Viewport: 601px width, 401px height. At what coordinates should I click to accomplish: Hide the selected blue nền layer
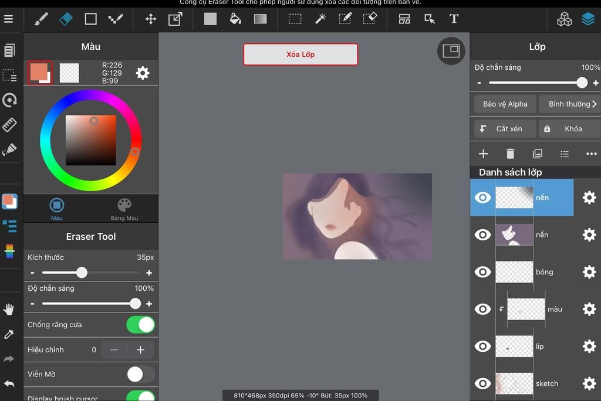coord(482,197)
